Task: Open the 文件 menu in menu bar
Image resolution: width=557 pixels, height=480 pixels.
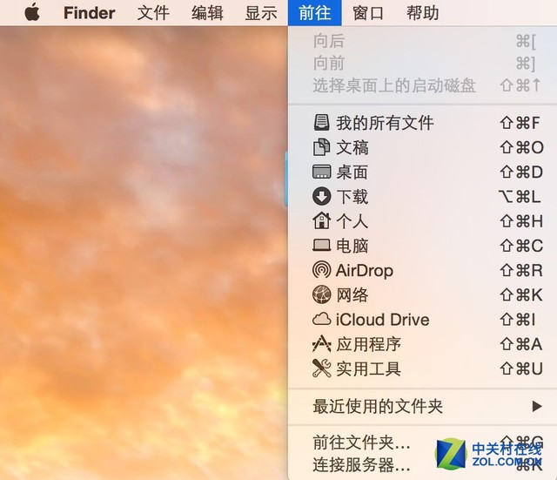Action: coord(153,13)
